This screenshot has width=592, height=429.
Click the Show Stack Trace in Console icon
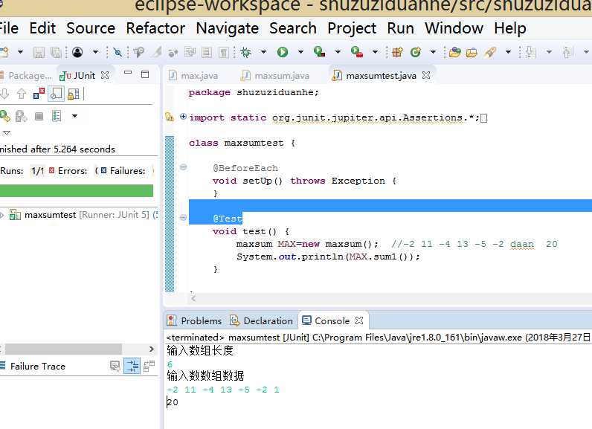[115, 366]
